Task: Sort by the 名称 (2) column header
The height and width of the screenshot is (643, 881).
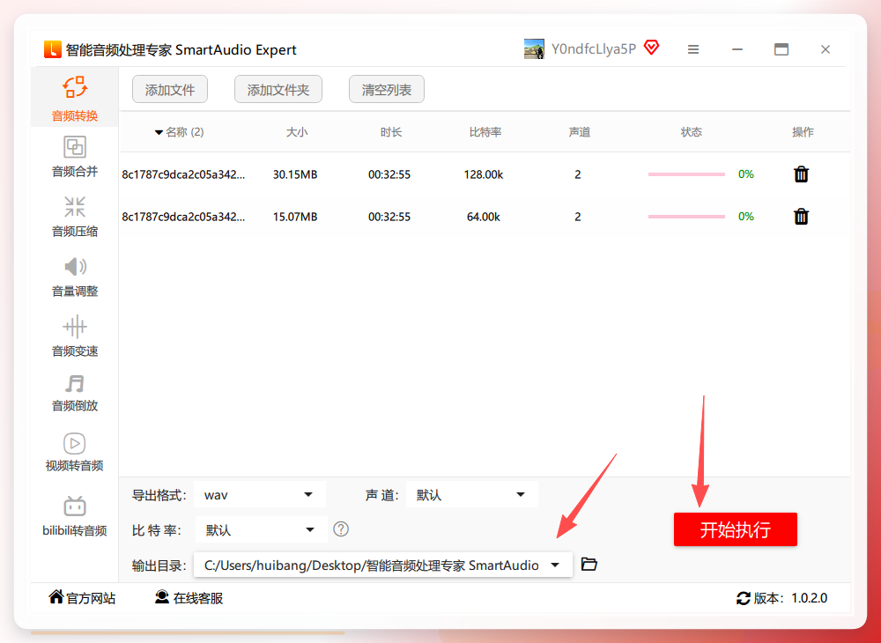Action: pos(179,132)
